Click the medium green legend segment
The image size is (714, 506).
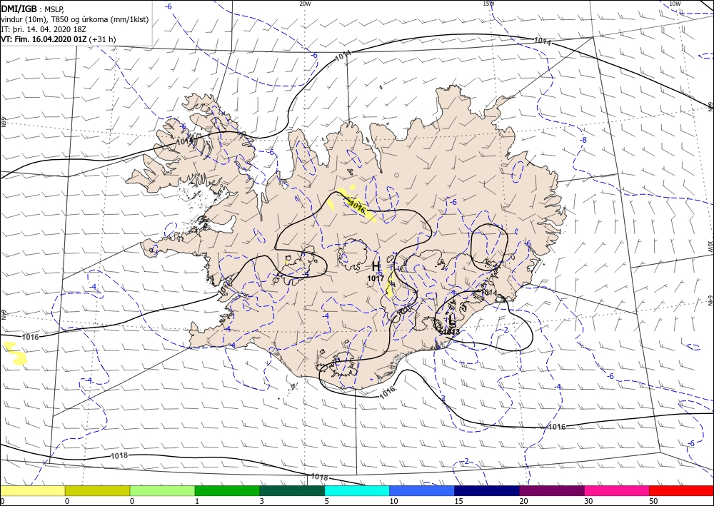(x=227, y=491)
